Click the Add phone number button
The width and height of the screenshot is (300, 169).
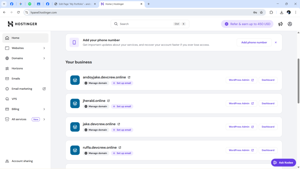pos(254,43)
